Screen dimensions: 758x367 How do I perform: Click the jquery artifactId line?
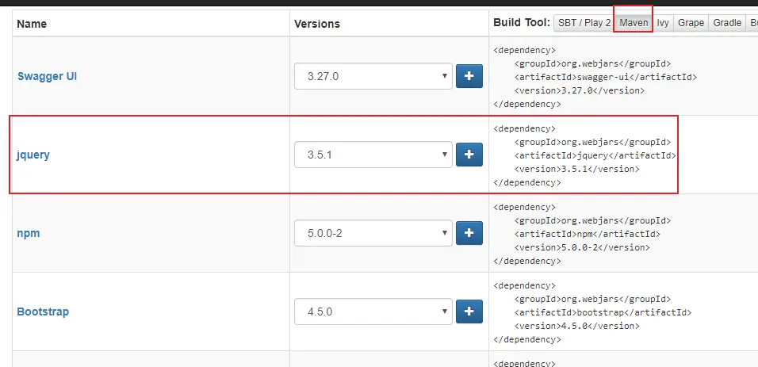(595, 155)
